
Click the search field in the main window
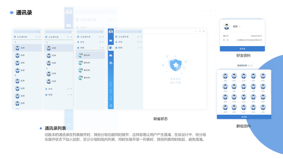coord(128,32)
